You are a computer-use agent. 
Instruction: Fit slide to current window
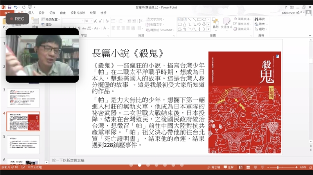310,167
